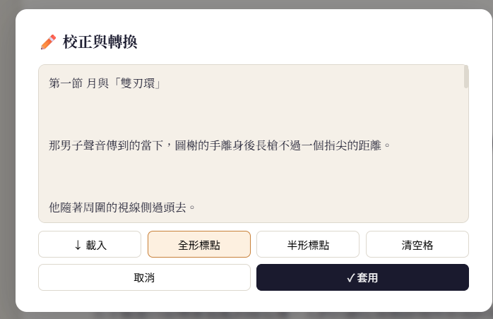The width and height of the screenshot is (493, 319).
Task: Place cursor in paragraph starting 那男子聲音
Action: tap(219, 145)
